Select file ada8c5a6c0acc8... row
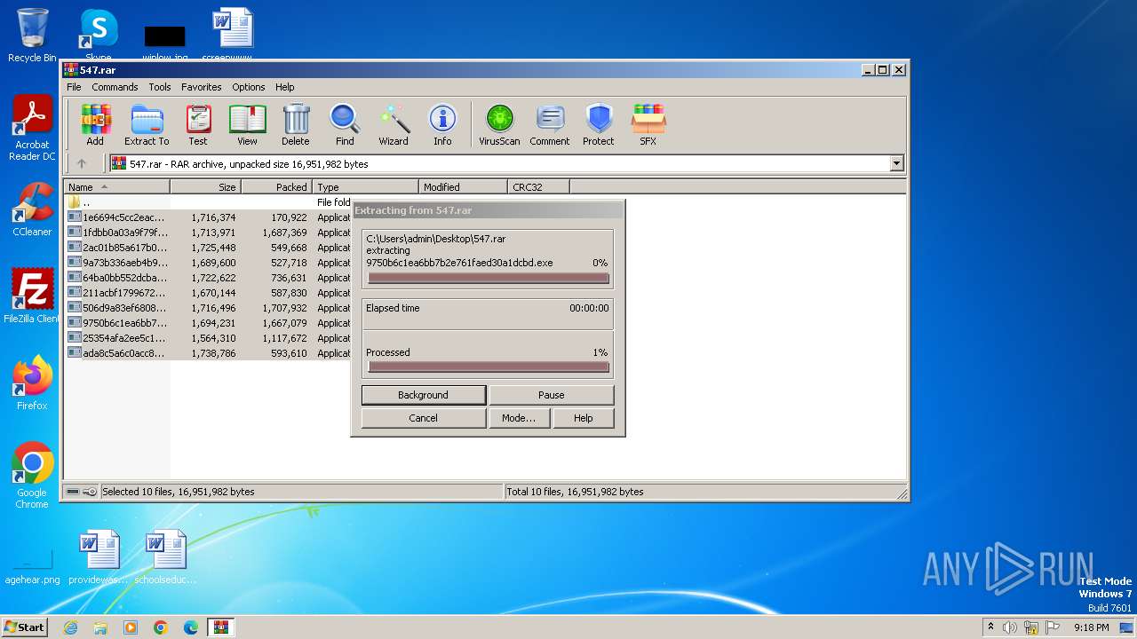The height and width of the screenshot is (639, 1137). (x=209, y=353)
